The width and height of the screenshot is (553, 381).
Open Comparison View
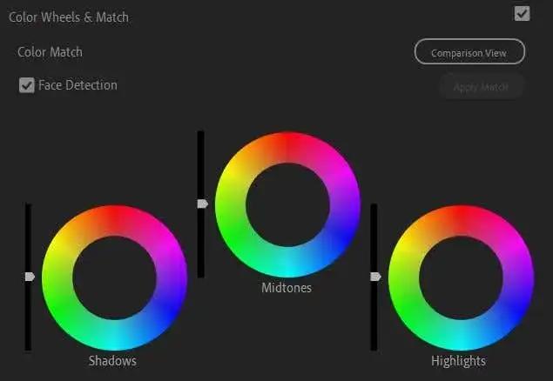coord(469,52)
